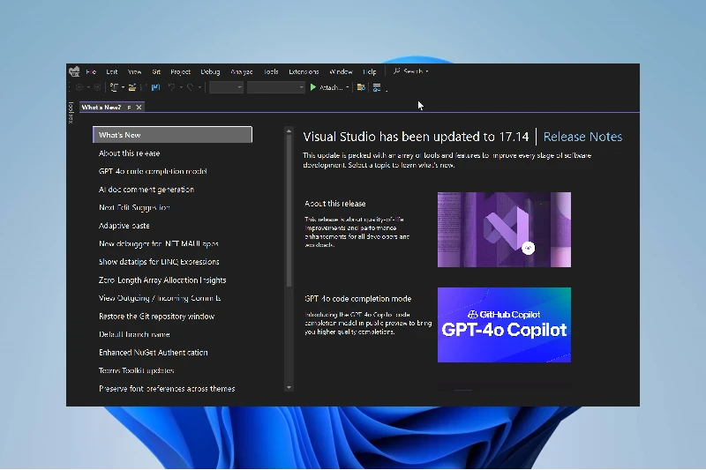Click the Visual Studio logo icon

74,71
